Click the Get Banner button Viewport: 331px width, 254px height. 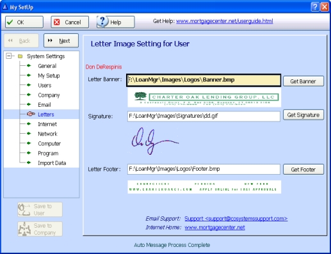(303, 81)
